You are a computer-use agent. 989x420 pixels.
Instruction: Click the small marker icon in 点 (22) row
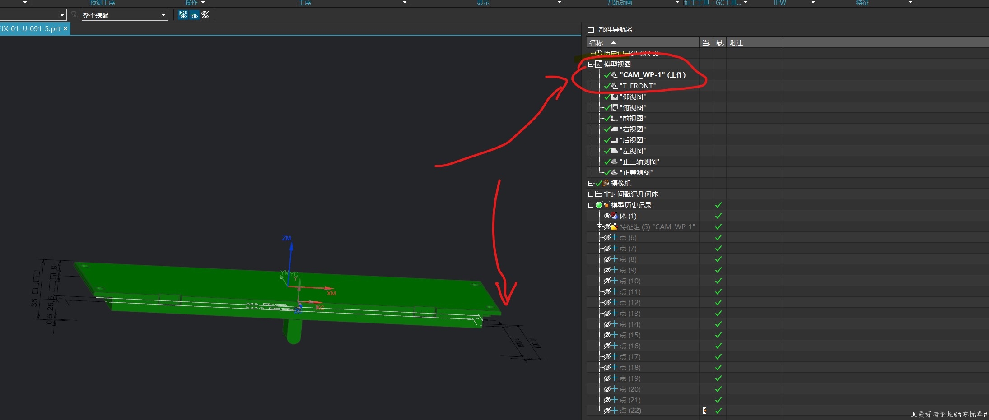tap(705, 411)
